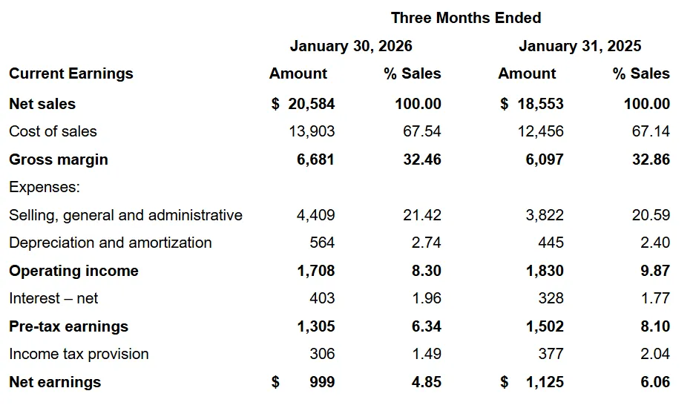This screenshot has width=693, height=408.
Task: Select the $20,584 net sales amount
Action: click(304, 104)
